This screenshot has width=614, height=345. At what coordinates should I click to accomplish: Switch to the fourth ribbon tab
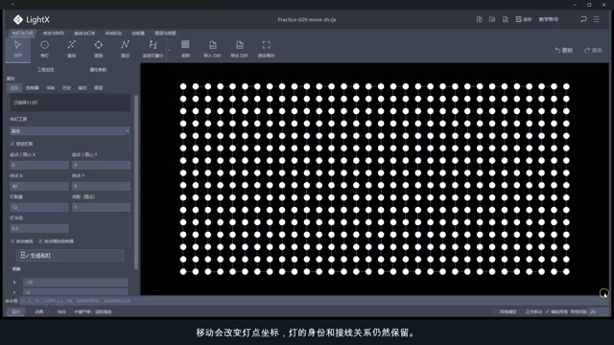pos(113,34)
